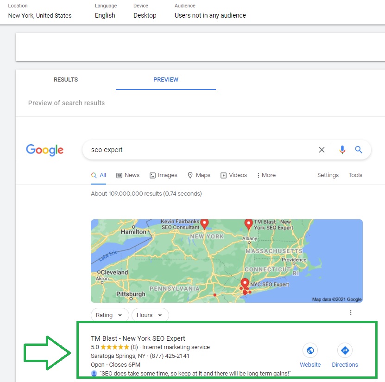
Task: Click the 'Saratoga Springs, NY' address text
Action: pyautogui.click(x=118, y=356)
